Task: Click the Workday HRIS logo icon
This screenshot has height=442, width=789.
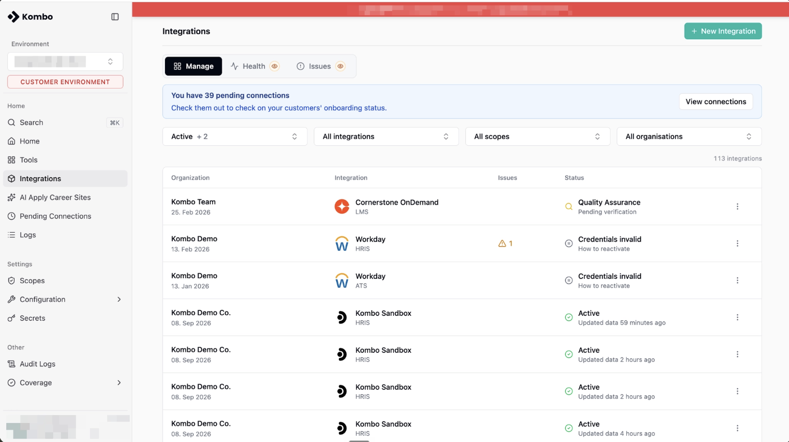Action: pos(342,243)
